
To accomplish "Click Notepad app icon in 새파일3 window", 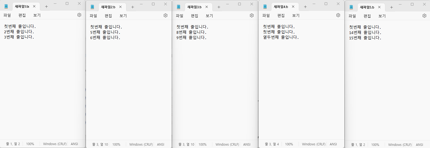I will tap(179, 7).
